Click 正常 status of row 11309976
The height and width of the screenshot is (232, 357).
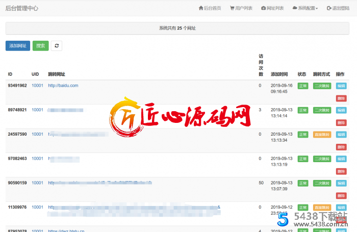tap(303, 208)
